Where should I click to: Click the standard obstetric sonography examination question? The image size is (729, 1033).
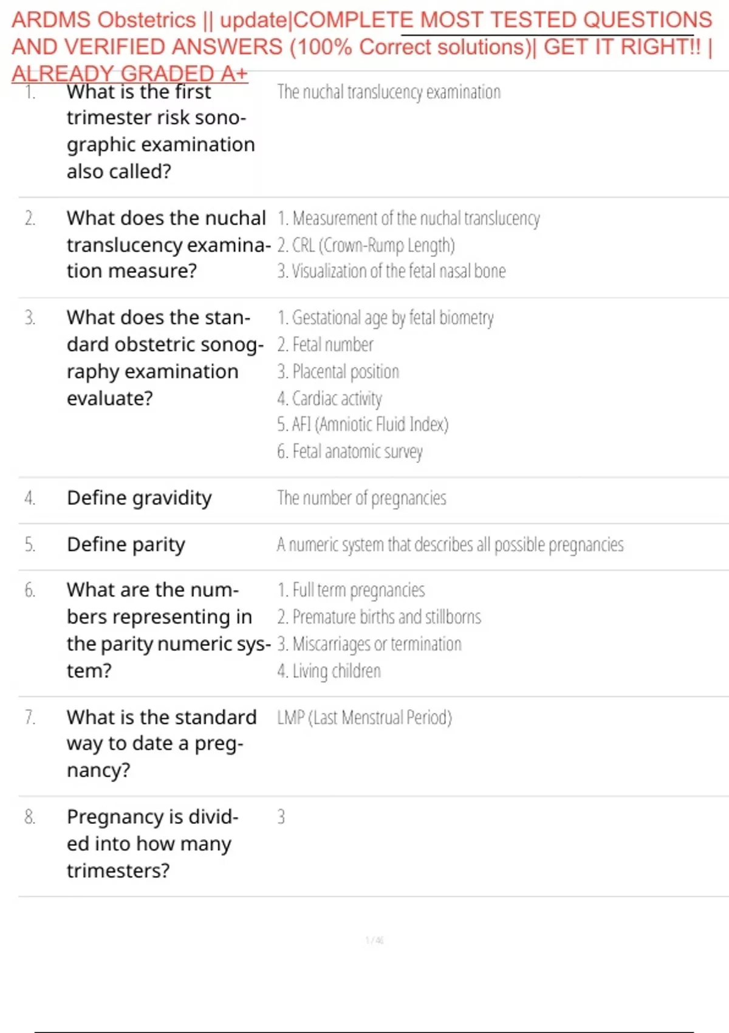(165, 357)
